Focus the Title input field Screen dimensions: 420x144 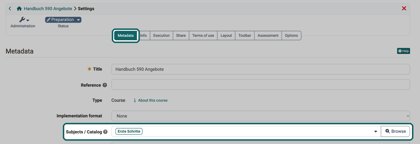[x=261, y=69]
